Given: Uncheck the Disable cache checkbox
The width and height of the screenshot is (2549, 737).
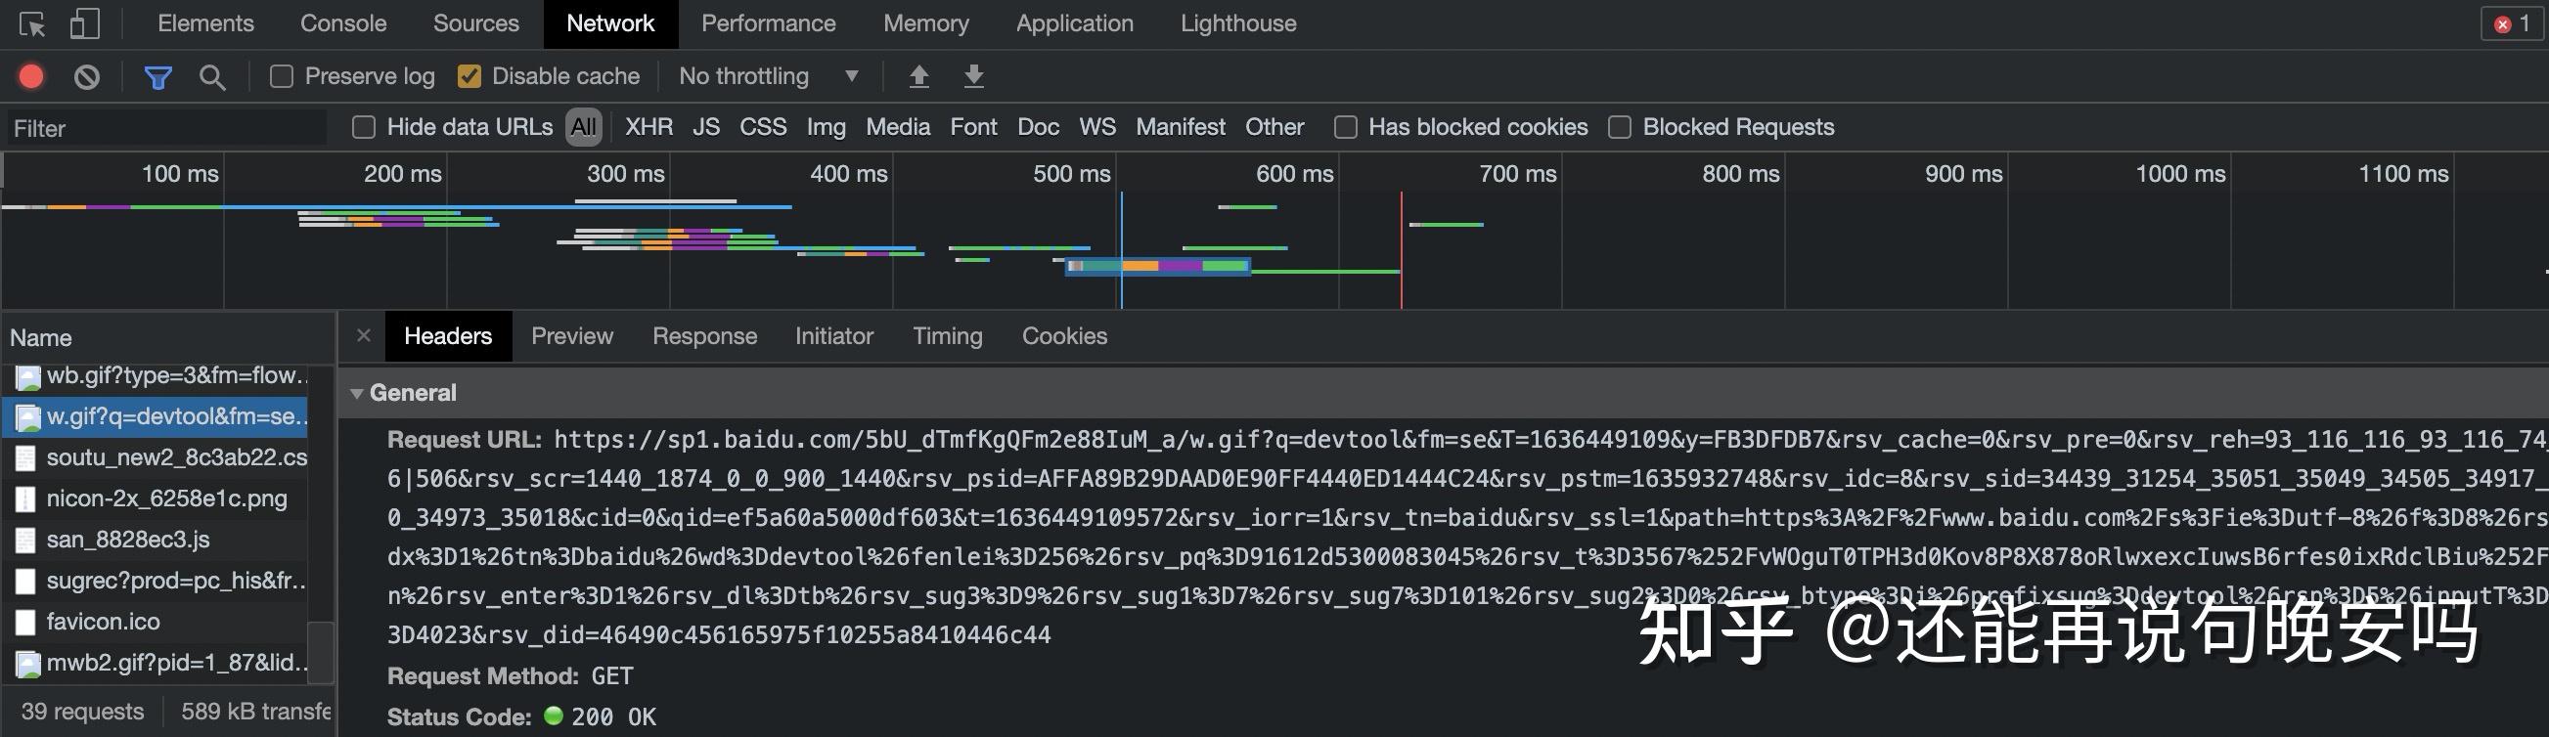Looking at the screenshot, I should 470,76.
